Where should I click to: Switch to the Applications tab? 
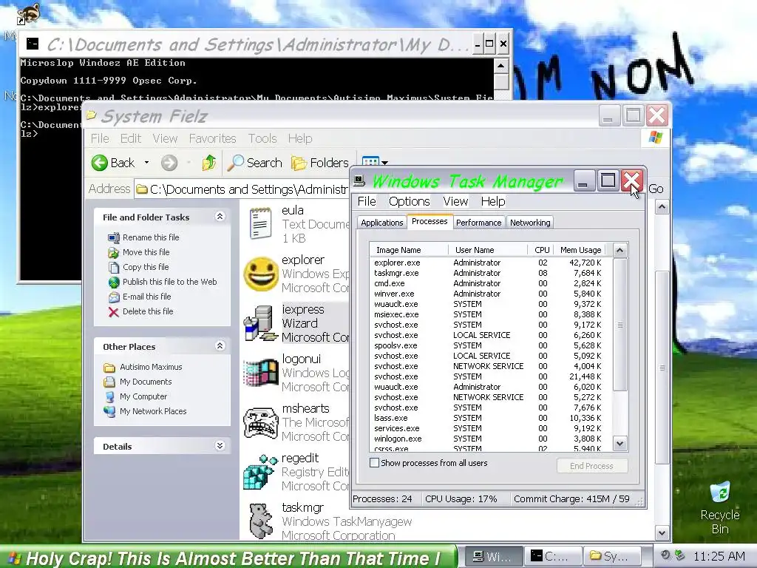click(x=382, y=223)
